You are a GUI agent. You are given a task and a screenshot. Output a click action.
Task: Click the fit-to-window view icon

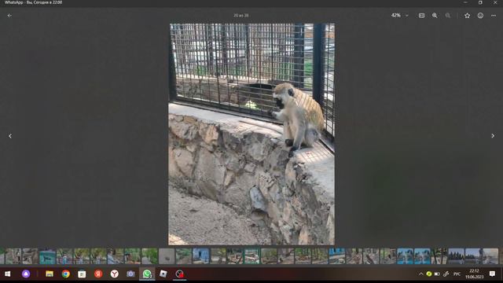click(421, 16)
